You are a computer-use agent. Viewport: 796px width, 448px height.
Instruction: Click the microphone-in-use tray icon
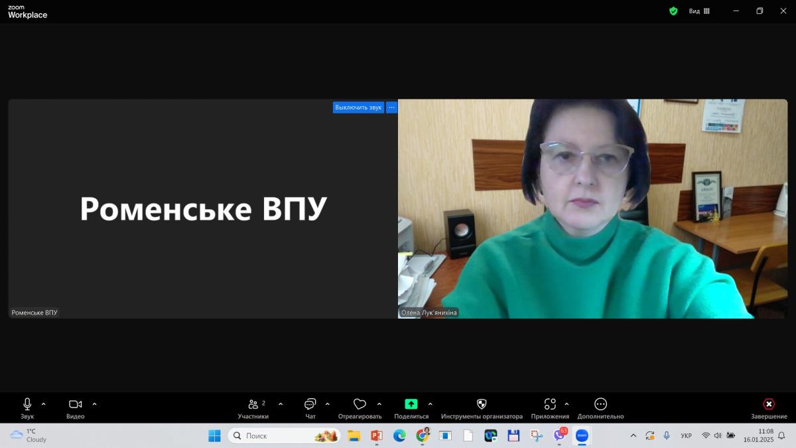667,436
